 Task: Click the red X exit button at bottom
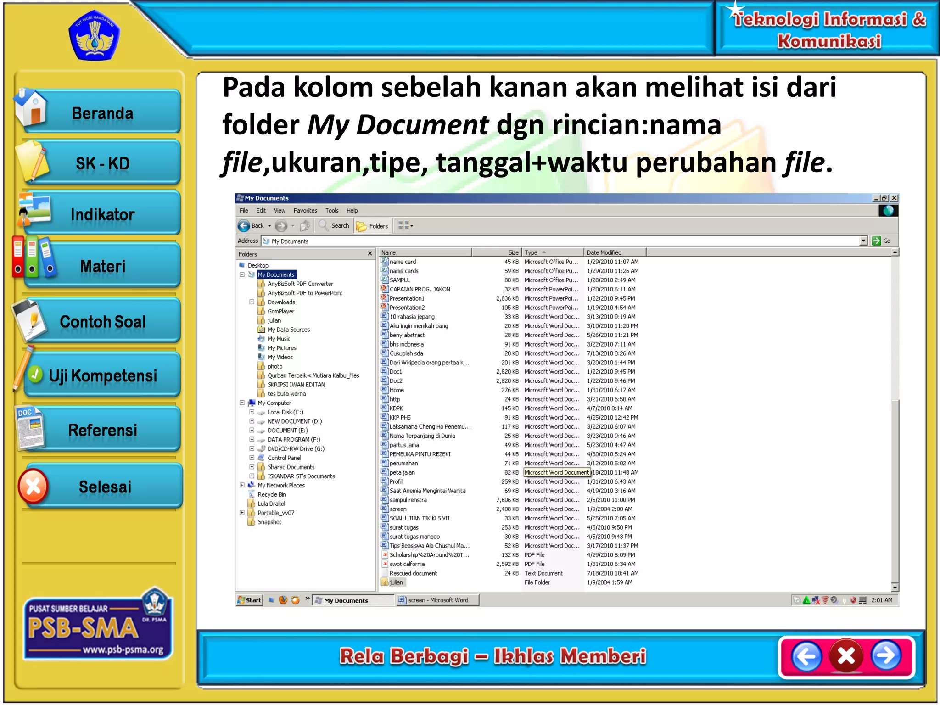(x=846, y=656)
